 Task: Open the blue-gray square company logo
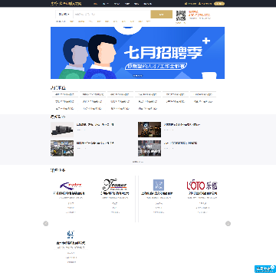click(x=159, y=185)
